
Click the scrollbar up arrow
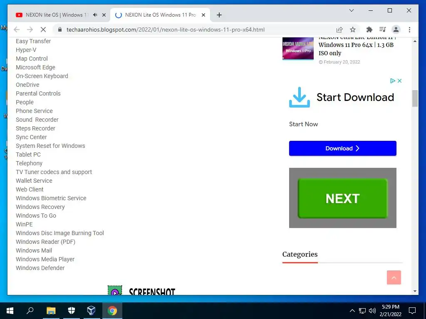tap(415, 41)
